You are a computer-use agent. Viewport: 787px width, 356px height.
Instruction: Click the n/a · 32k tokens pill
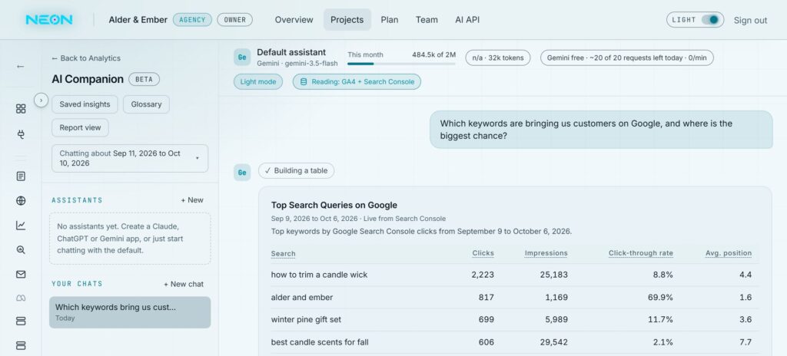[498, 58]
